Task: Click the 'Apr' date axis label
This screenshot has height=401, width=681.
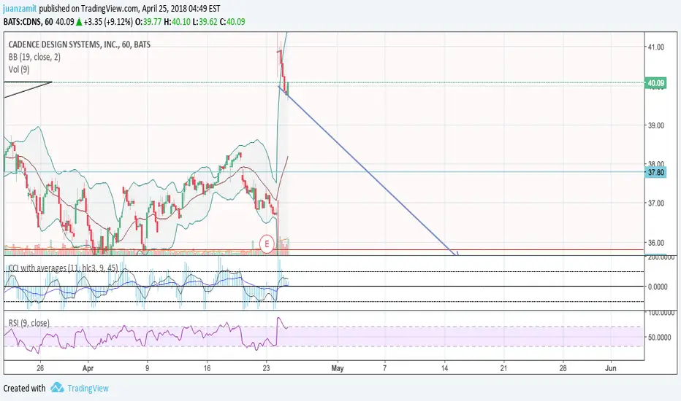Action: [88, 368]
